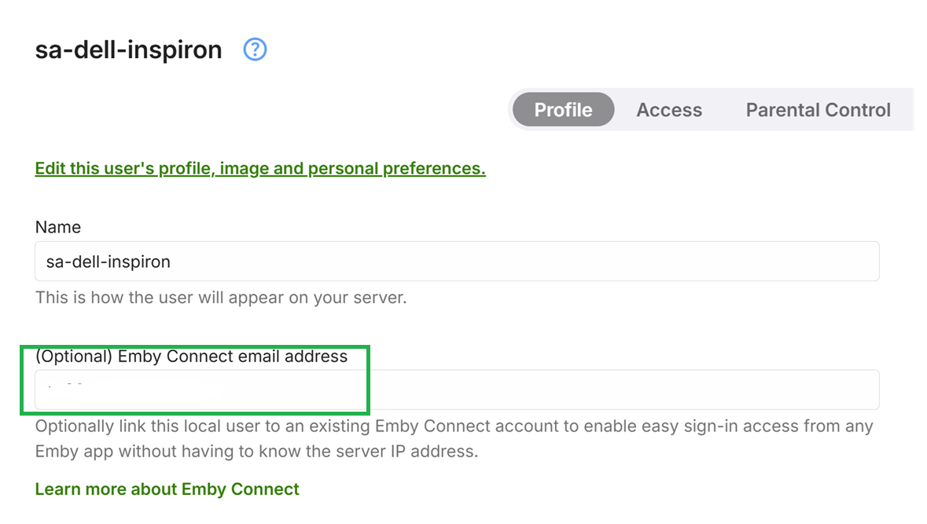Screen dimensions: 927x524
Task: Click the 'how the user will appear' hint
Action: 220,299
